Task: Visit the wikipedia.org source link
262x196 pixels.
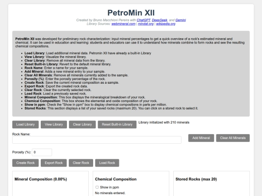Action: 165,24
